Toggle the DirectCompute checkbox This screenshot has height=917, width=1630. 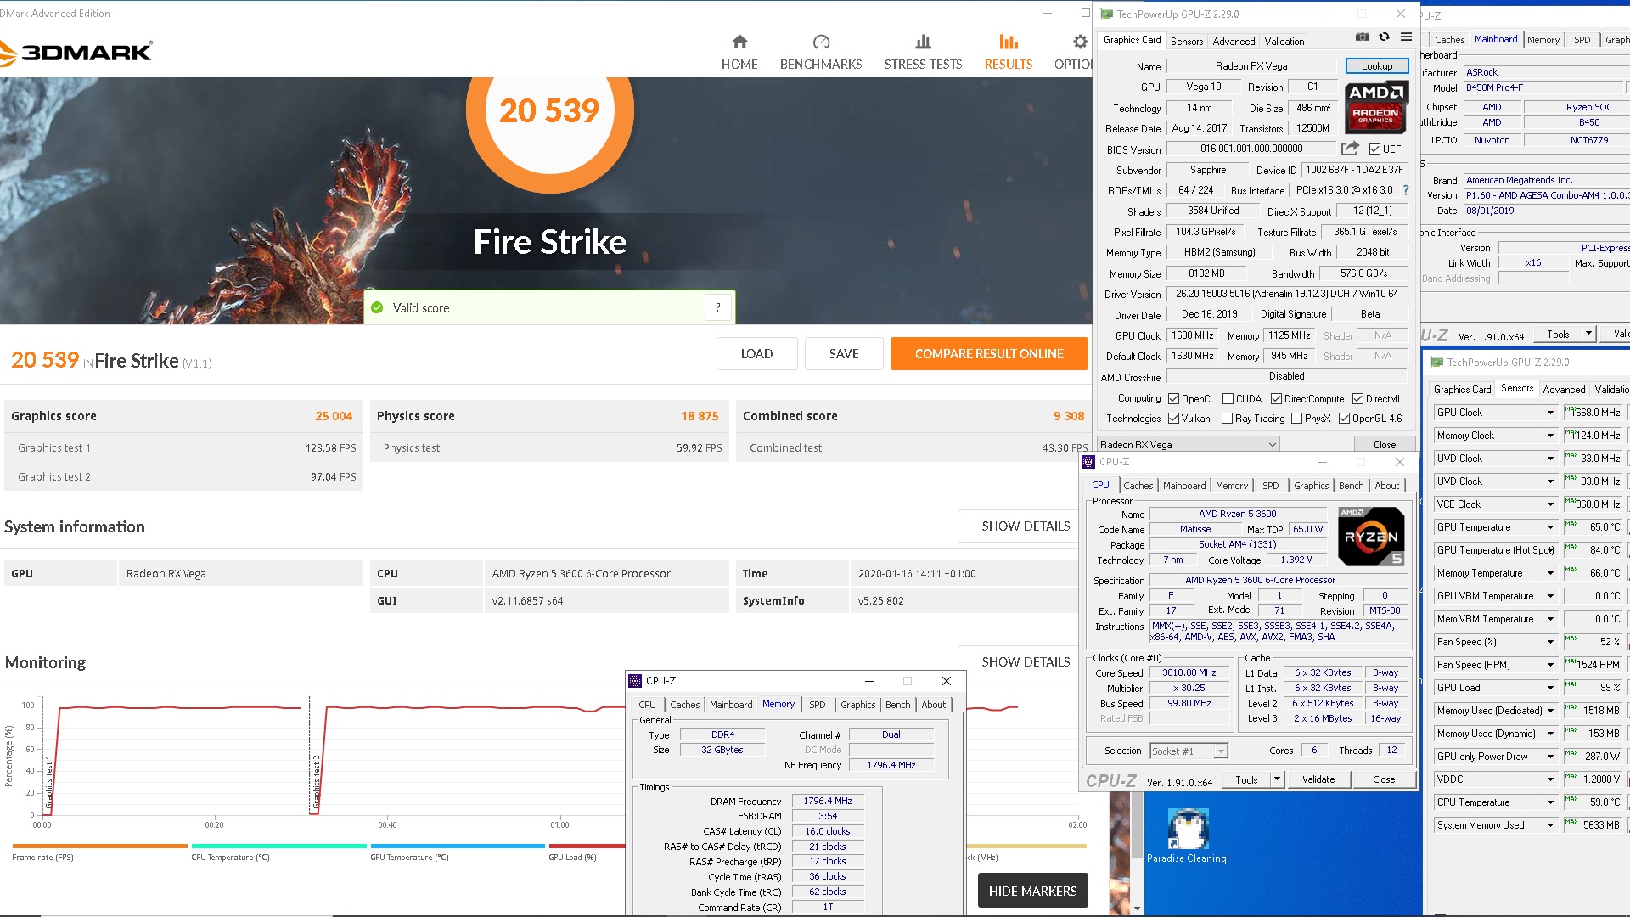[1276, 399]
